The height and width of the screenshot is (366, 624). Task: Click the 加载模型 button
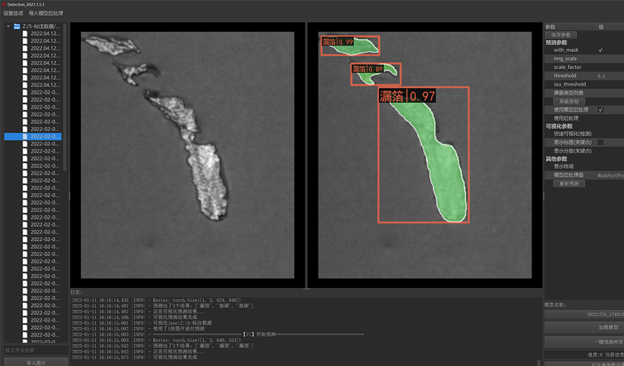pos(583,327)
